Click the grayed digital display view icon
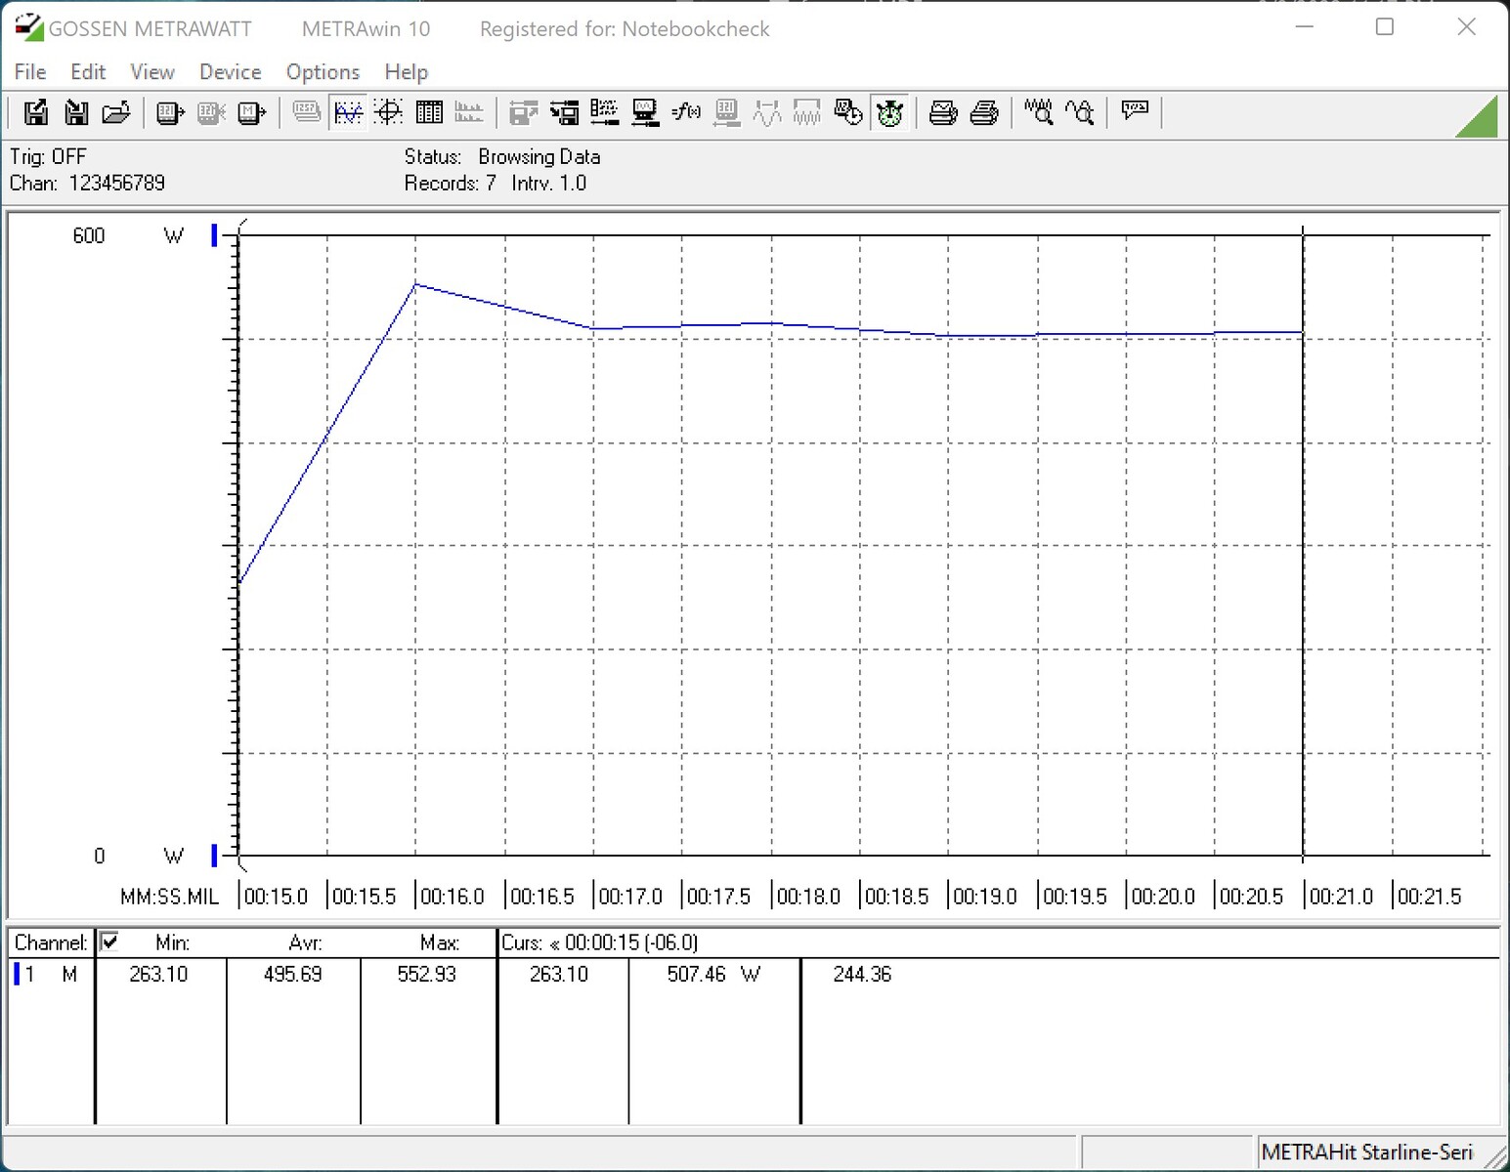Screen dimensions: 1510x1172 pyautogui.click(x=307, y=113)
